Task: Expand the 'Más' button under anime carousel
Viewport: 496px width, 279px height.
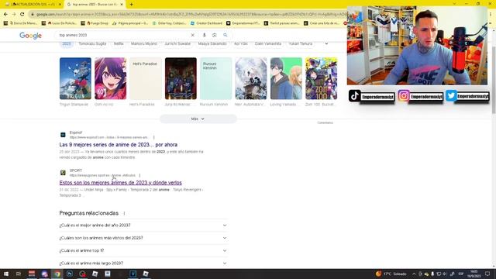Action: click(198, 119)
